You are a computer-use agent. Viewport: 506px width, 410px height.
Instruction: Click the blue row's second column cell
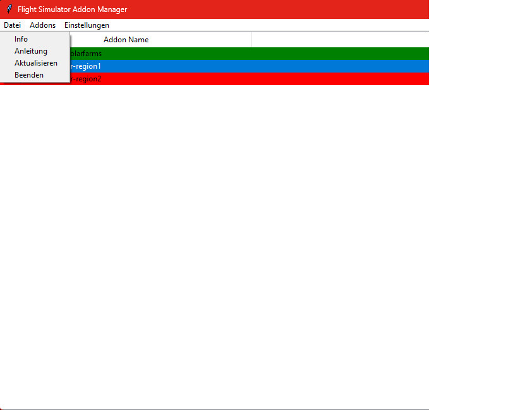click(340, 66)
